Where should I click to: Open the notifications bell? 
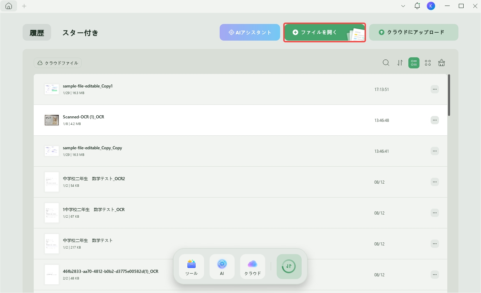[417, 6]
